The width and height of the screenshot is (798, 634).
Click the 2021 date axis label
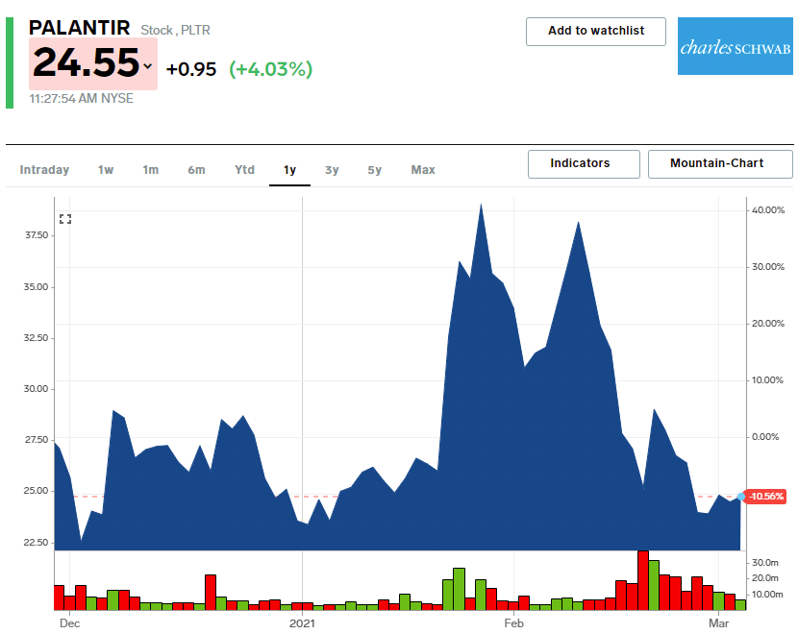click(302, 623)
